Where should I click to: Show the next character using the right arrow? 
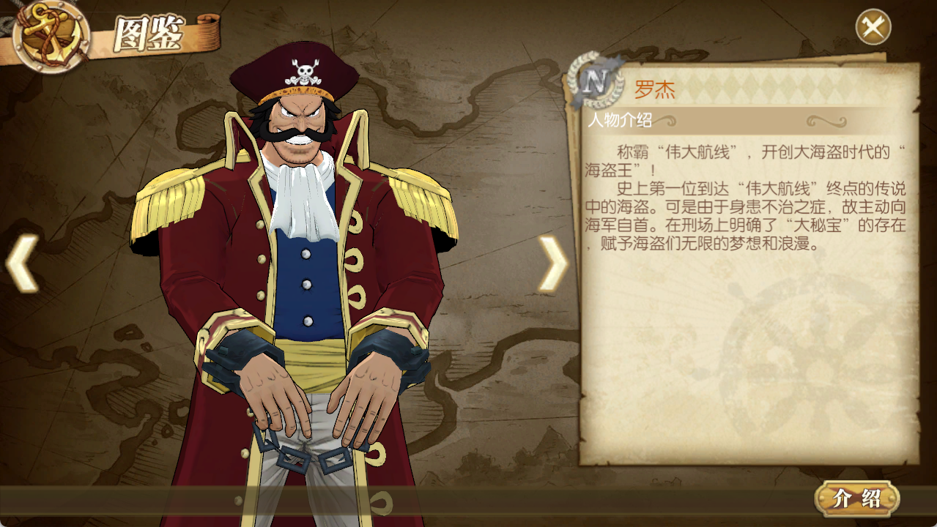[x=553, y=263]
